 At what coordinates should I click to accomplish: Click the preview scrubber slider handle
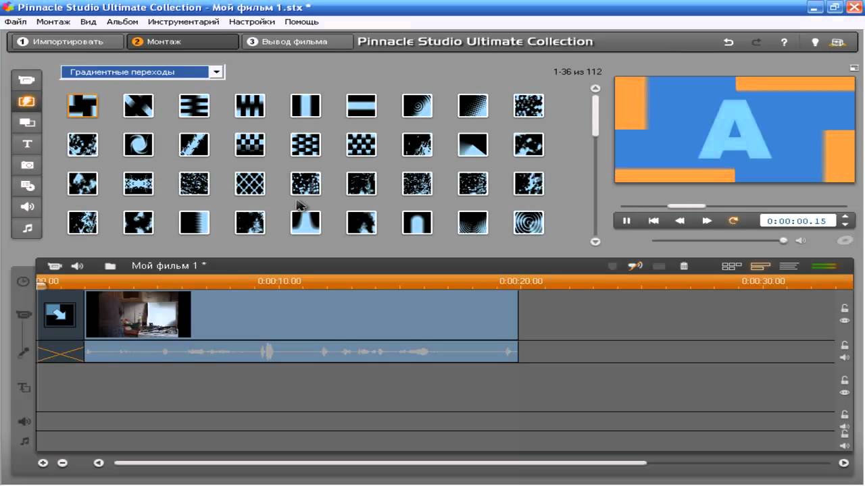point(687,206)
